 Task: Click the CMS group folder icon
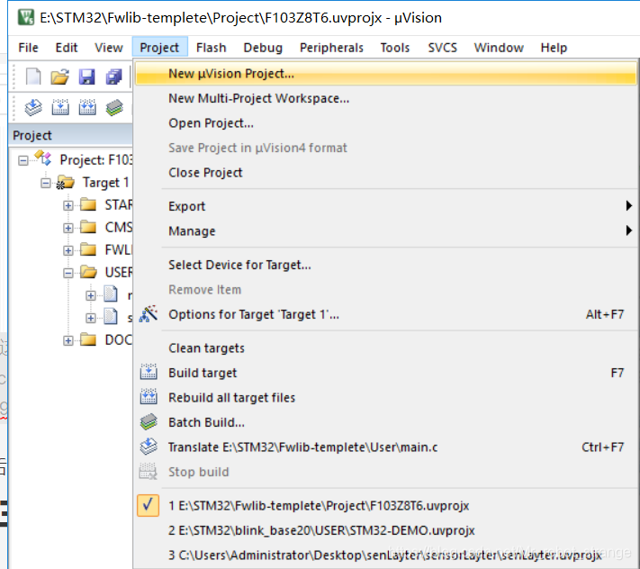(88, 227)
